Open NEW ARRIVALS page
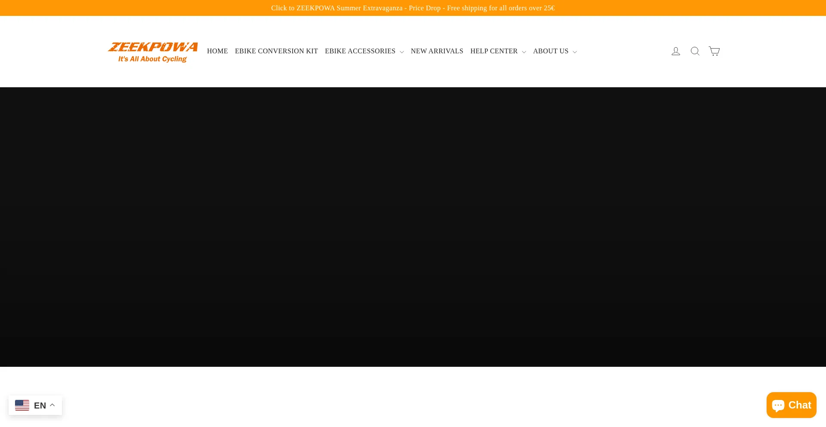Screen dimensions: 826x427 (x=437, y=51)
